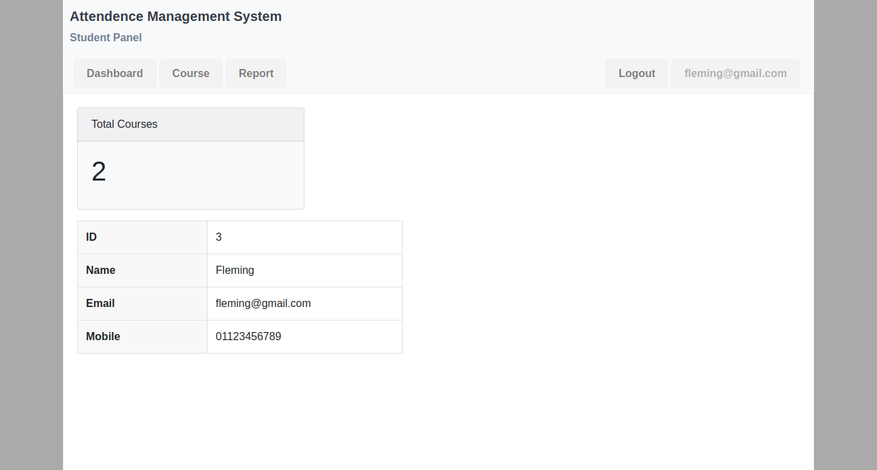Click the gray margin left of the page
Image resolution: width=877 pixels, height=470 pixels.
click(31, 237)
